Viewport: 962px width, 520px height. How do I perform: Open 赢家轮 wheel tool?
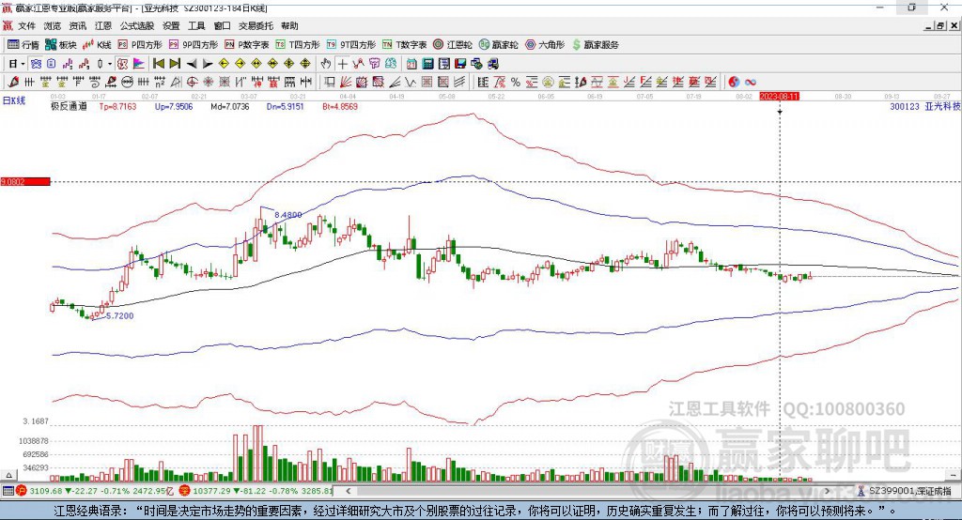[499, 45]
